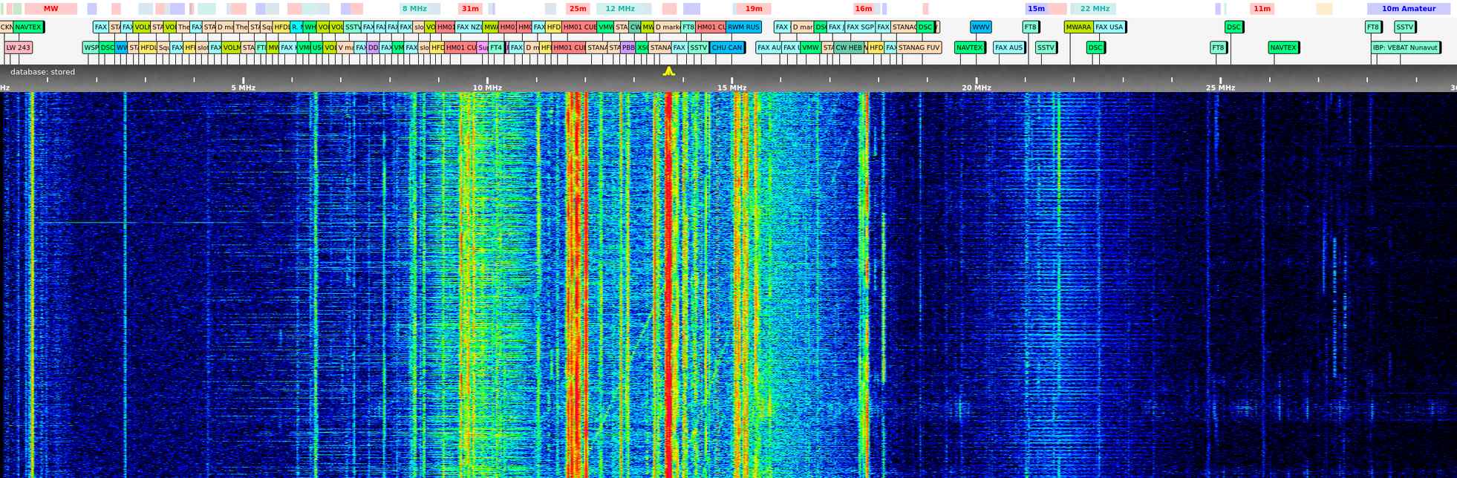
Task: Tune to DSC label below MWARA
Action: point(1095,48)
